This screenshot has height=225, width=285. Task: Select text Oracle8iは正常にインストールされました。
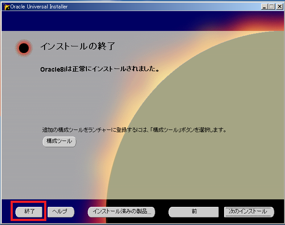pos(100,69)
